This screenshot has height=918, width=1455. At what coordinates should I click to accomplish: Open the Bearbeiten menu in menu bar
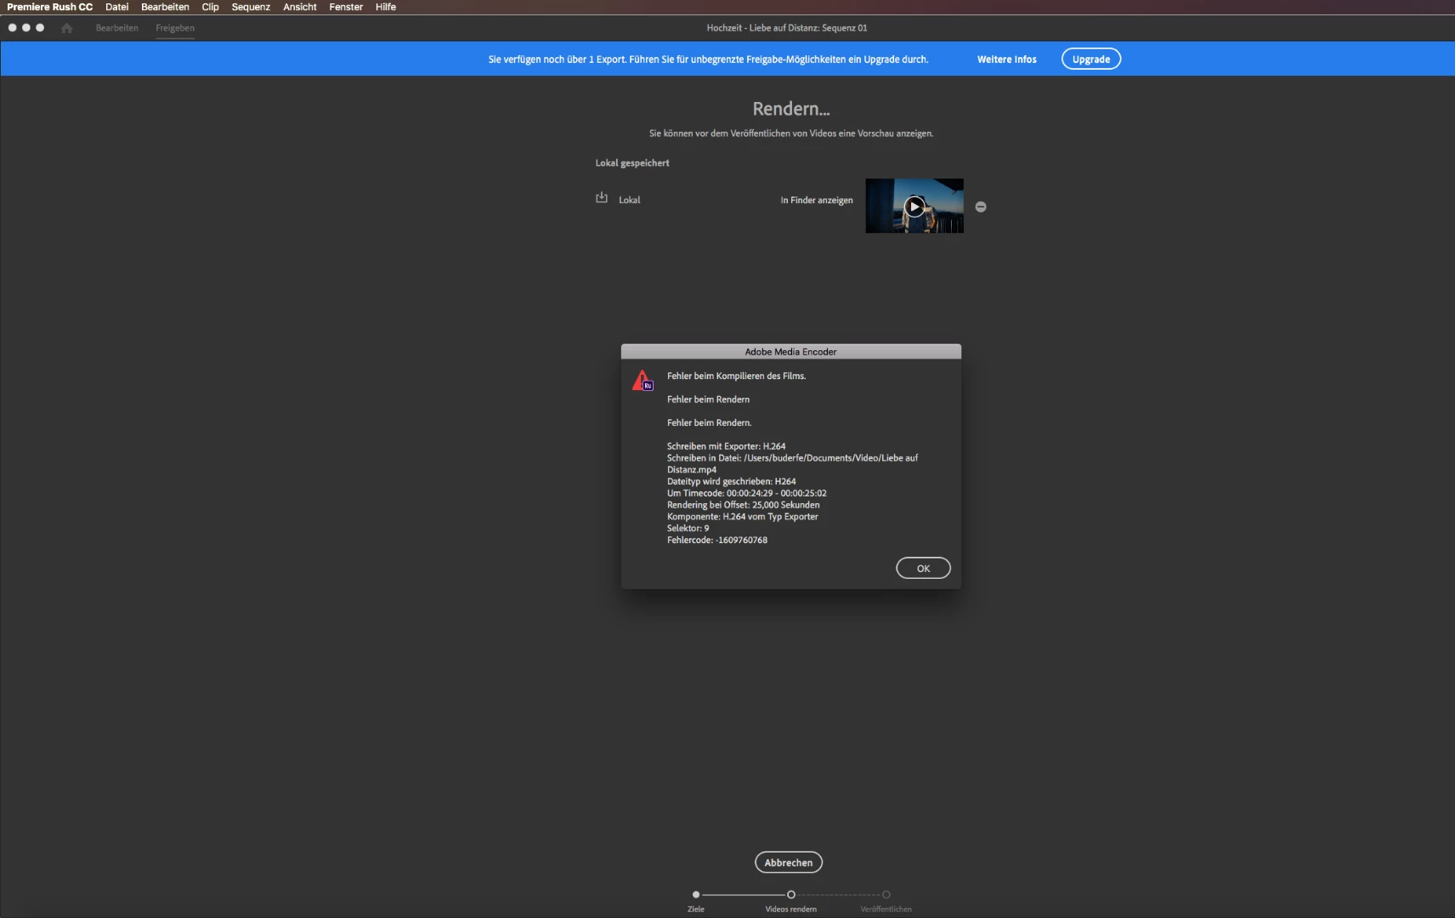click(x=165, y=7)
